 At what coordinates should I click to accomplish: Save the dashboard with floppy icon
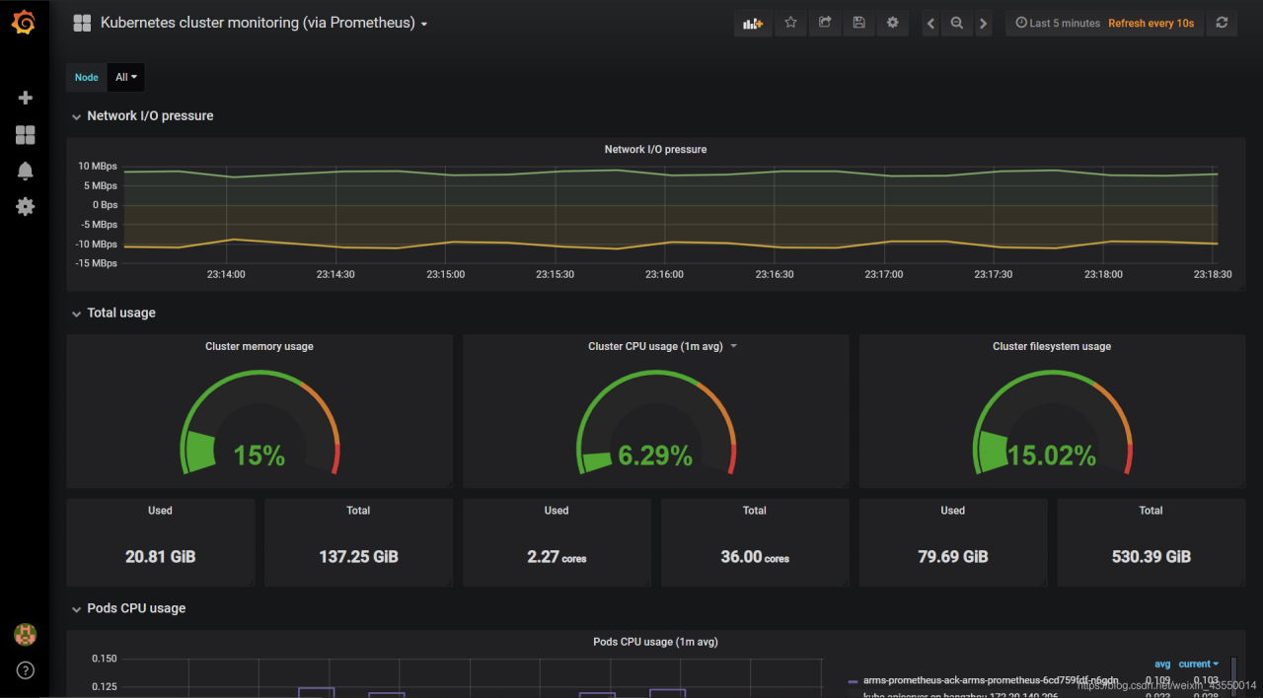click(x=858, y=23)
